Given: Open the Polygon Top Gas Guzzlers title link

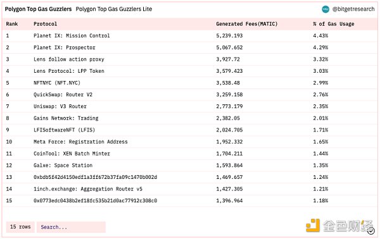Looking at the screenshot, I should point(38,9).
